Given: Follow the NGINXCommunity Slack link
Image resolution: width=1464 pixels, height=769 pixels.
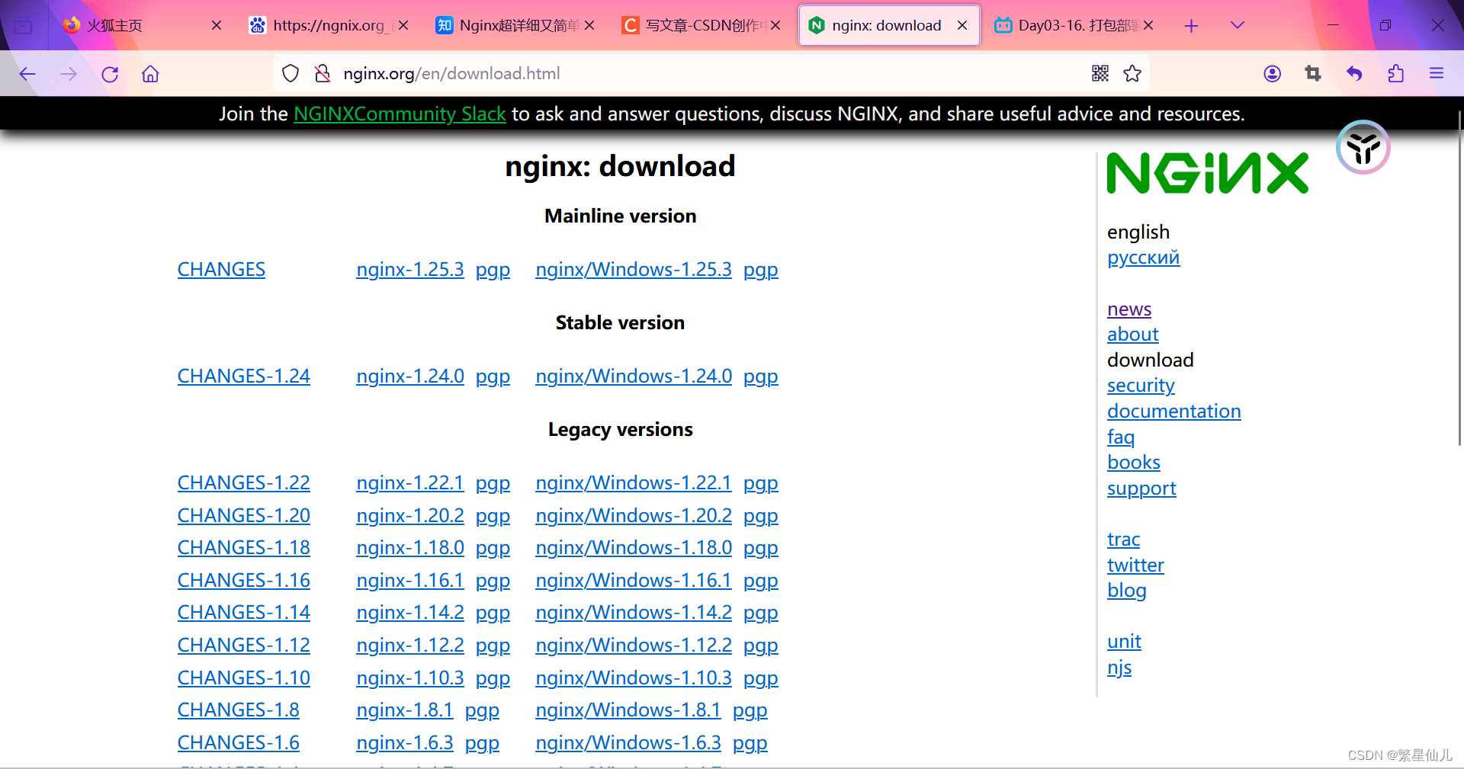Looking at the screenshot, I should pyautogui.click(x=400, y=114).
